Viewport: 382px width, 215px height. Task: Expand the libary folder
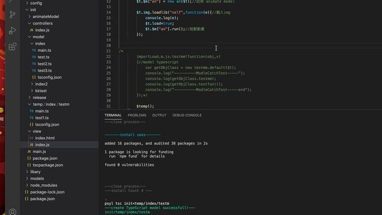tap(35, 172)
